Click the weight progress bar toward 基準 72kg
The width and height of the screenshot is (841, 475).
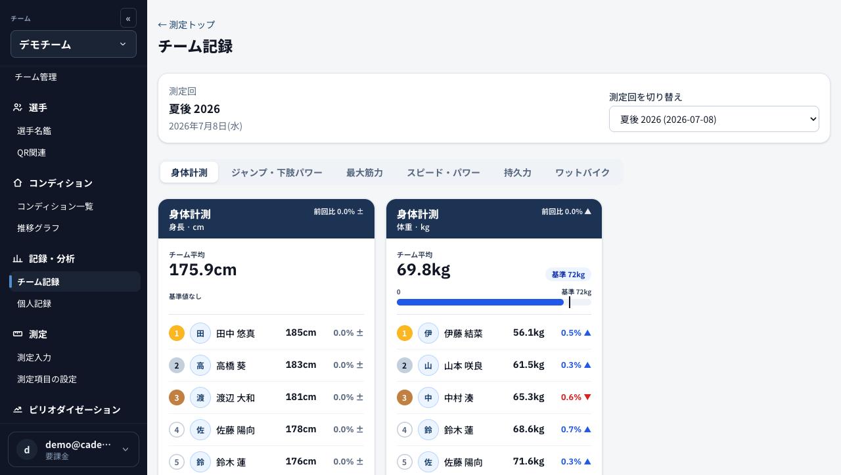click(x=494, y=302)
